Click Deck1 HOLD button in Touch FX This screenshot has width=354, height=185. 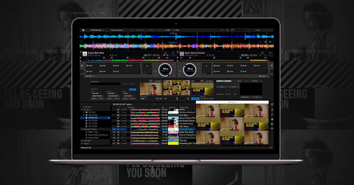pos(94,99)
